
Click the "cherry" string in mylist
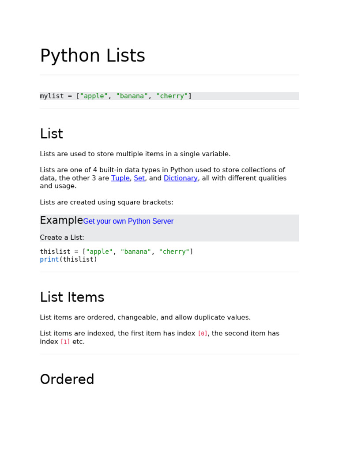172,96
